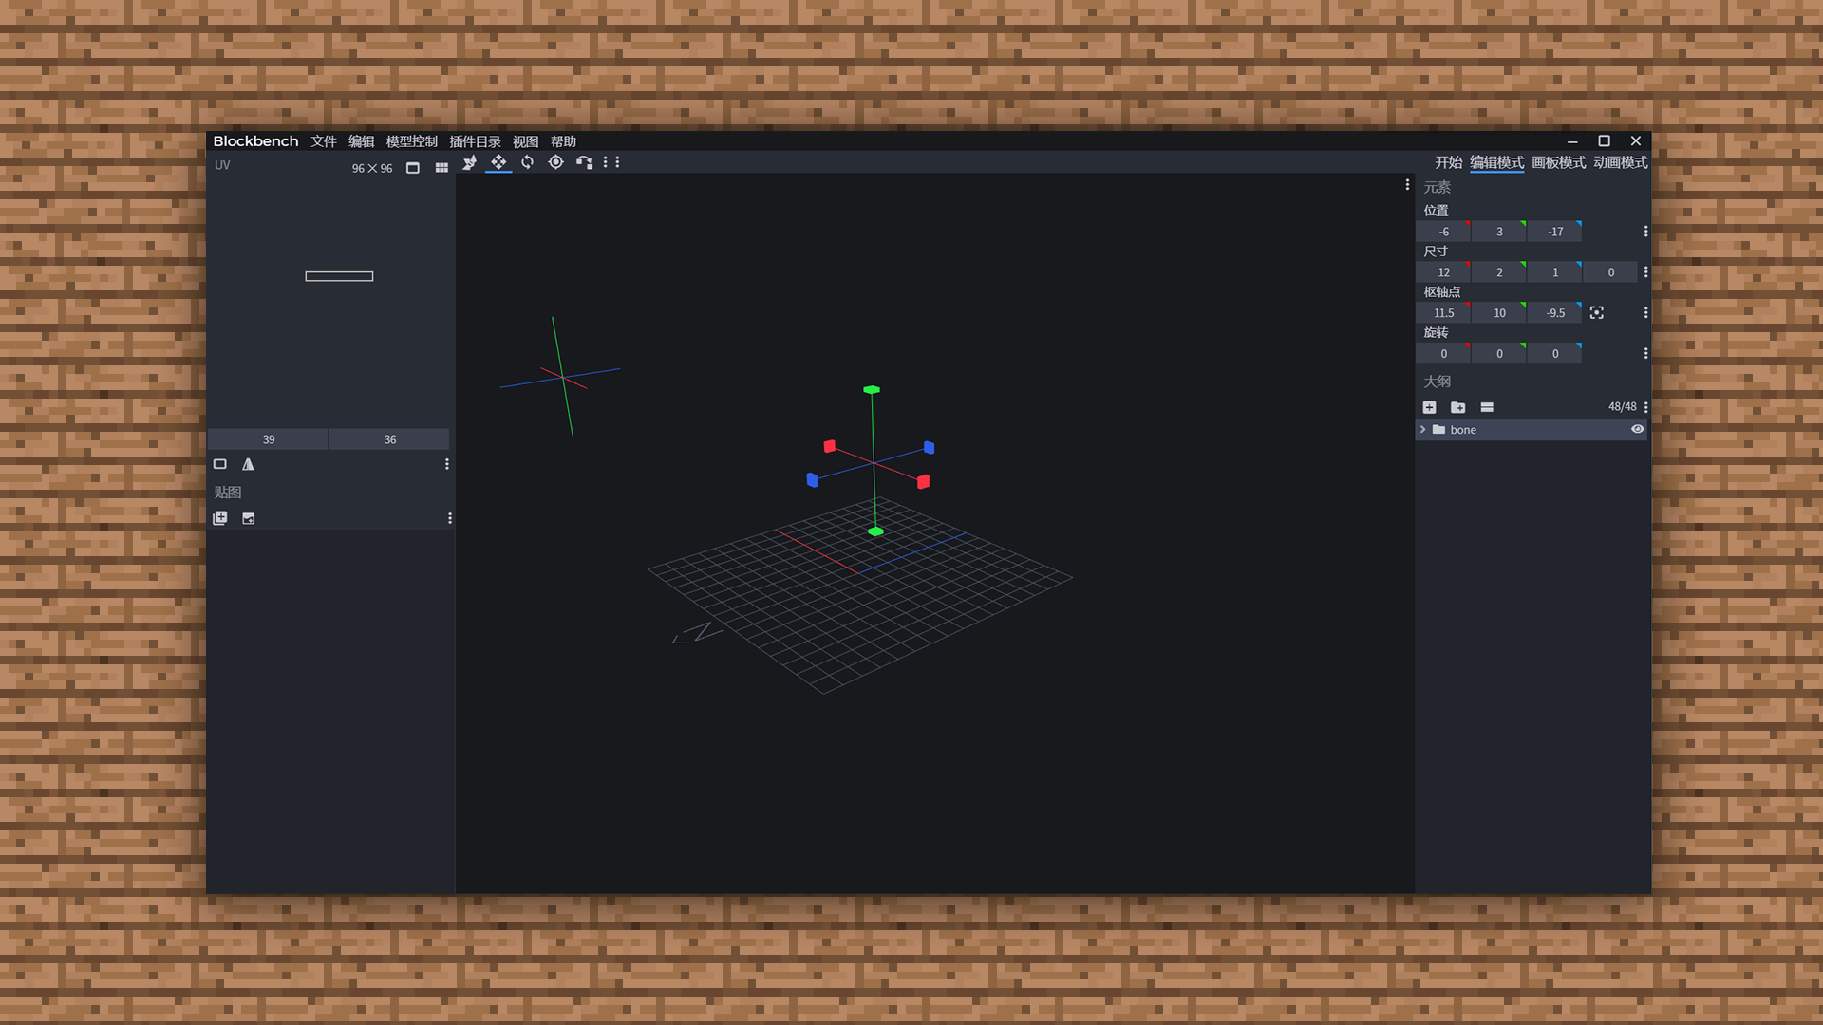The width and height of the screenshot is (1823, 1025).
Task: Select the vertex snap tool
Action: pos(469,162)
